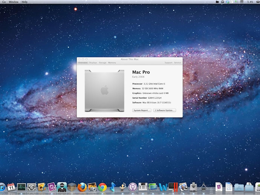
Task: Open the blue W app in dock
Action: pos(163,187)
